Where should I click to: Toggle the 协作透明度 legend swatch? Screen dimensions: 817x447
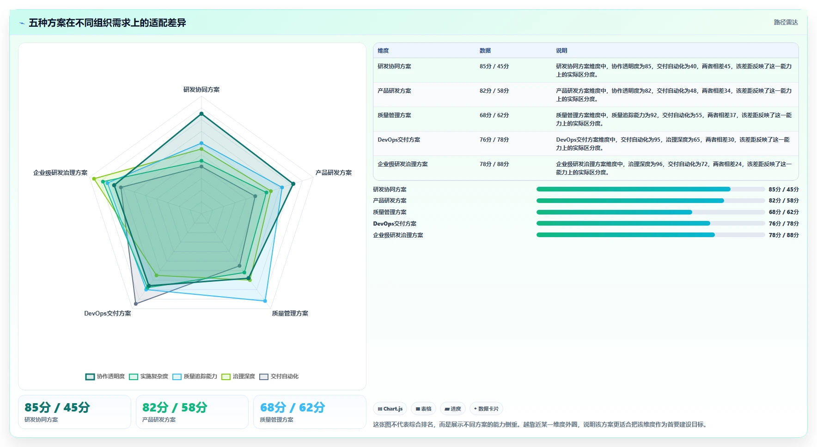(90, 376)
